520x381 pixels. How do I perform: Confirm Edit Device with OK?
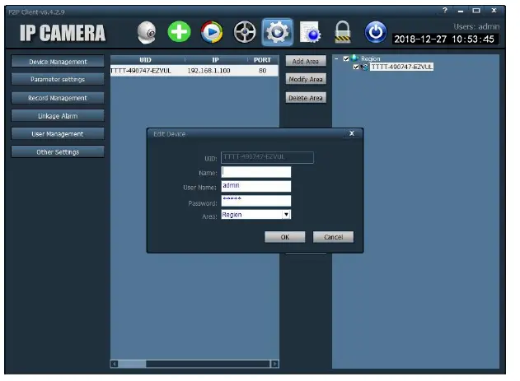(285, 237)
